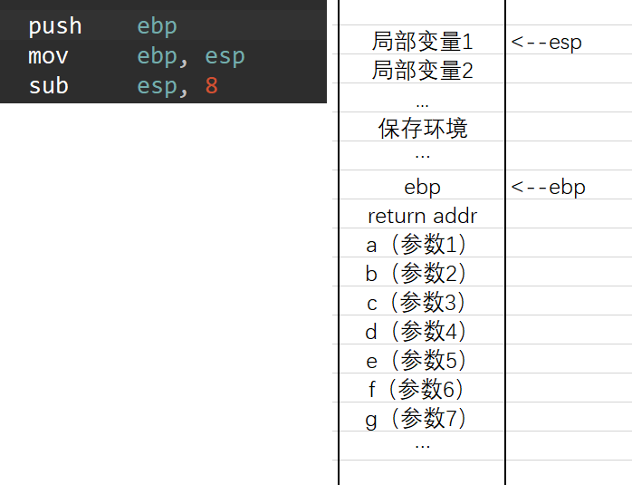Viewport: 632px width, 485px height.
Task: Select the ebp operand after push
Action: point(157,26)
